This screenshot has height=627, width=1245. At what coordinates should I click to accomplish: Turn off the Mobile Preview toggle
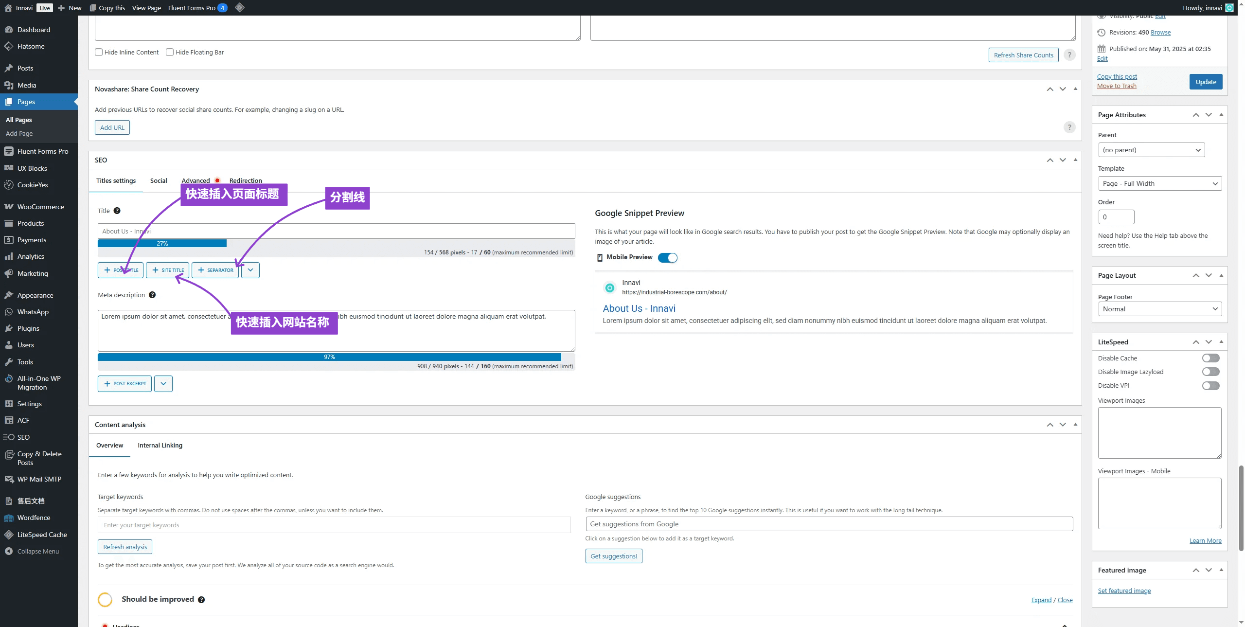pyautogui.click(x=667, y=258)
